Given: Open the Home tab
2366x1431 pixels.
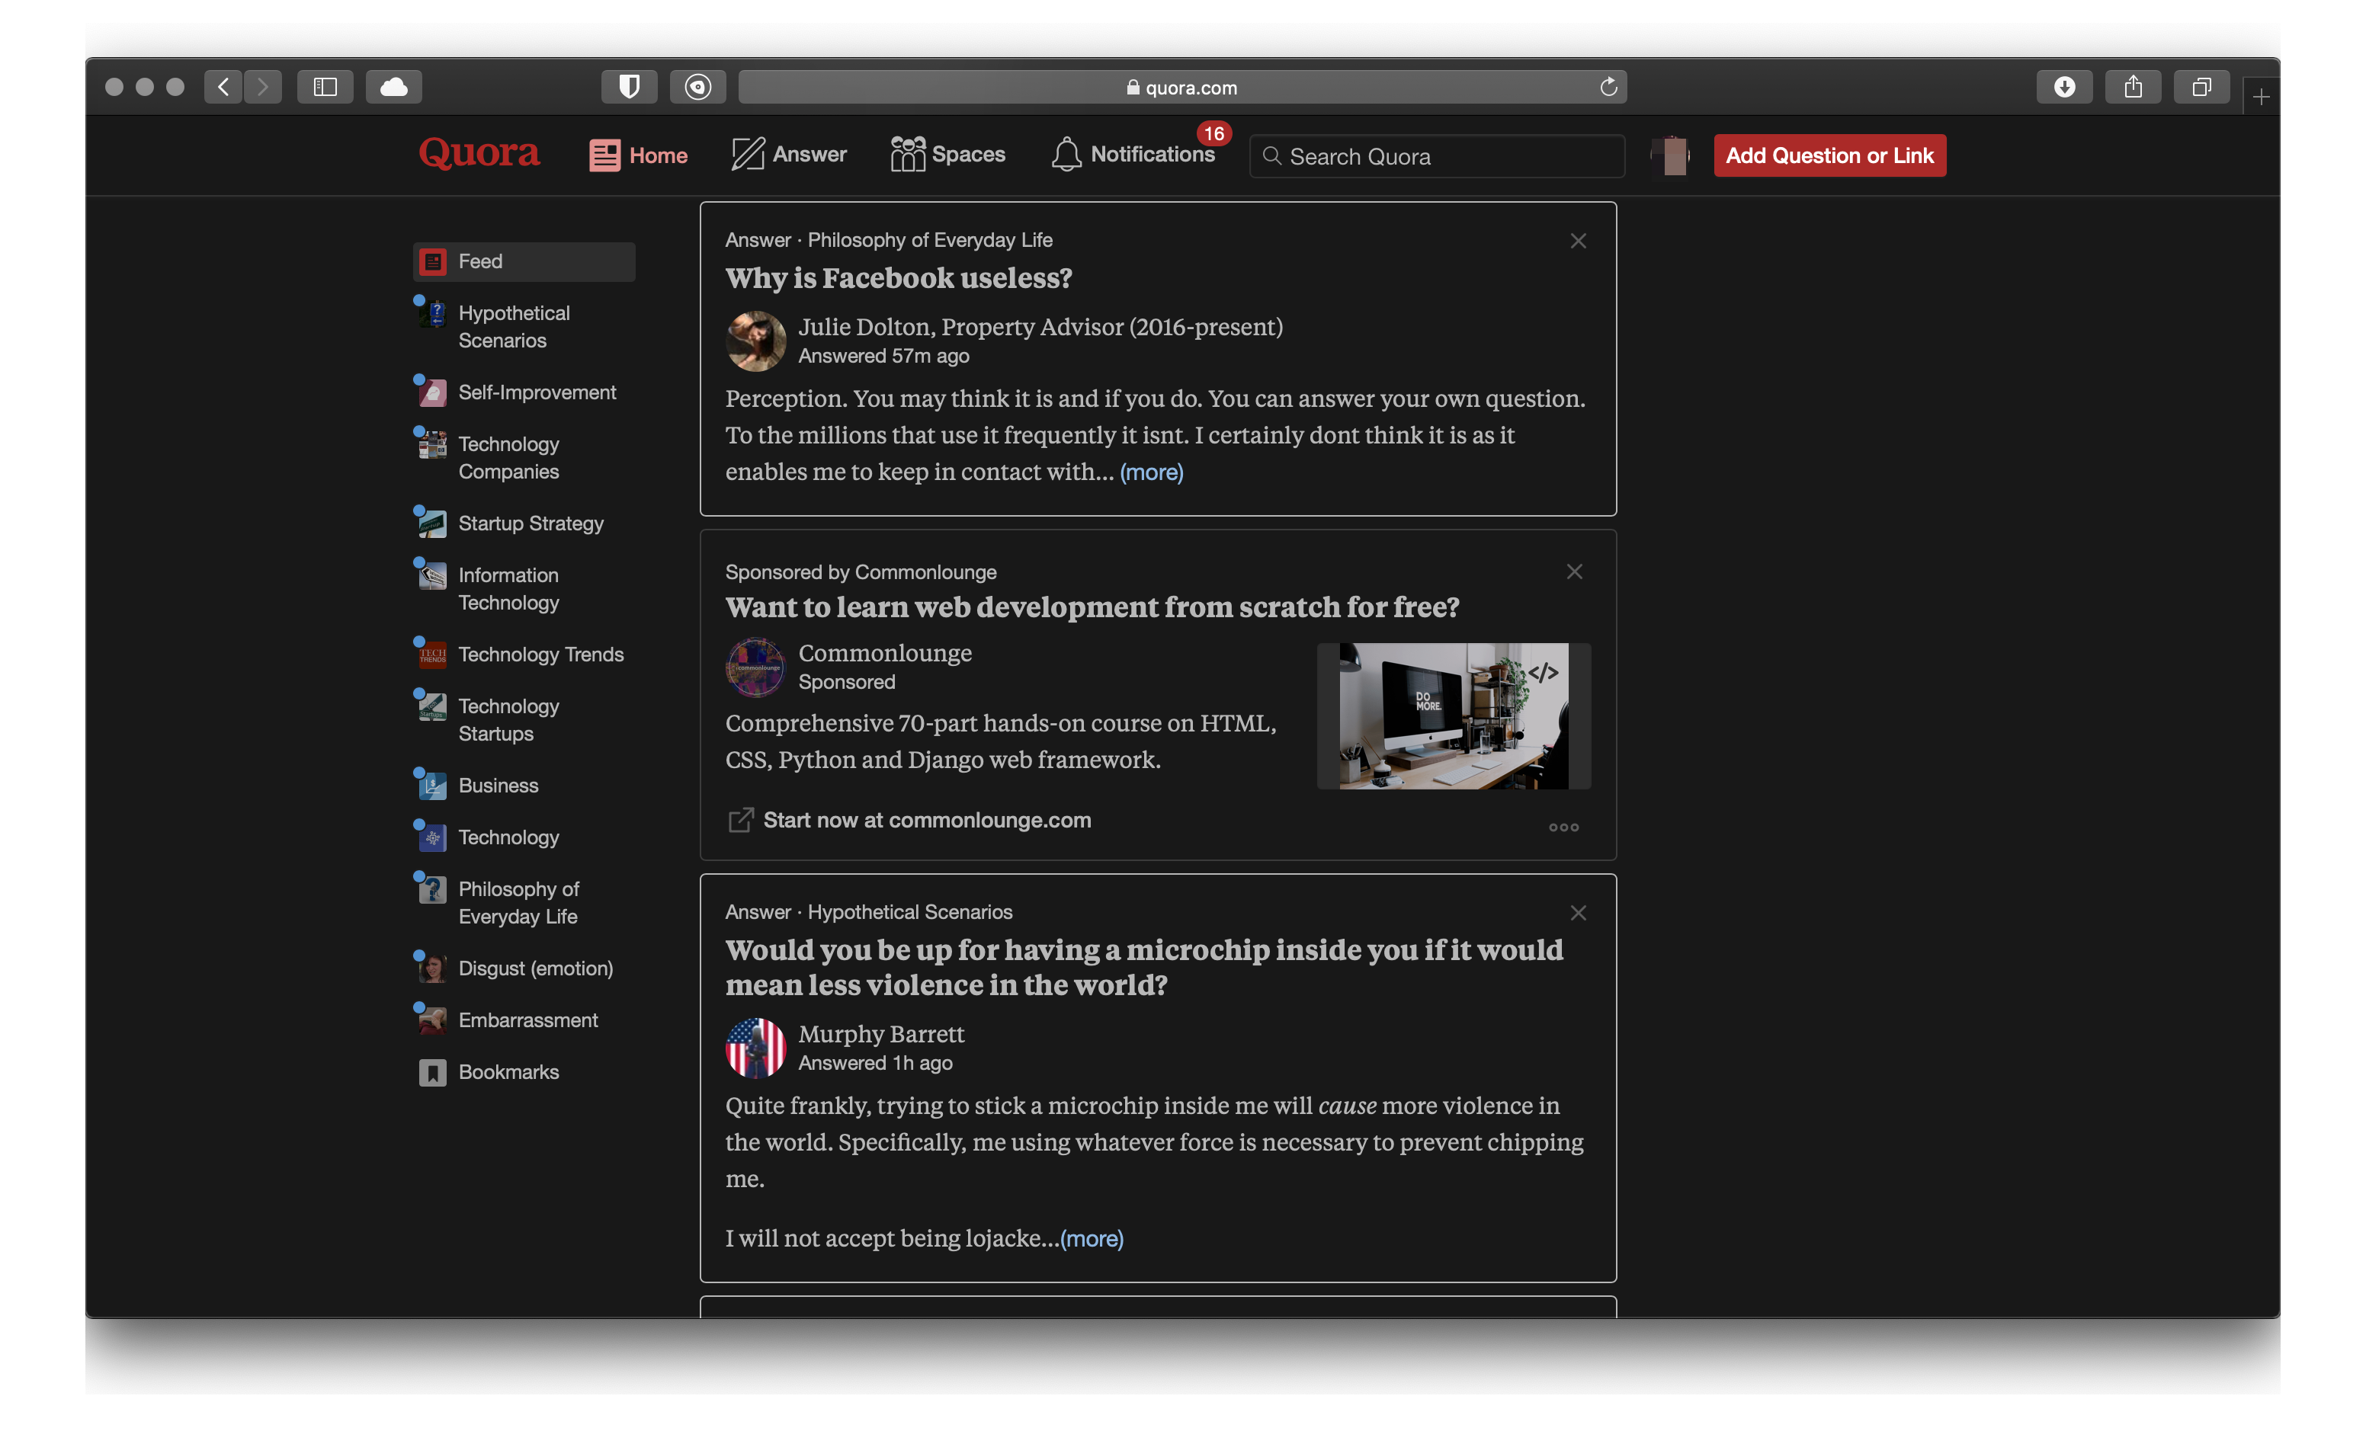Looking at the screenshot, I should tap(639, 154).
